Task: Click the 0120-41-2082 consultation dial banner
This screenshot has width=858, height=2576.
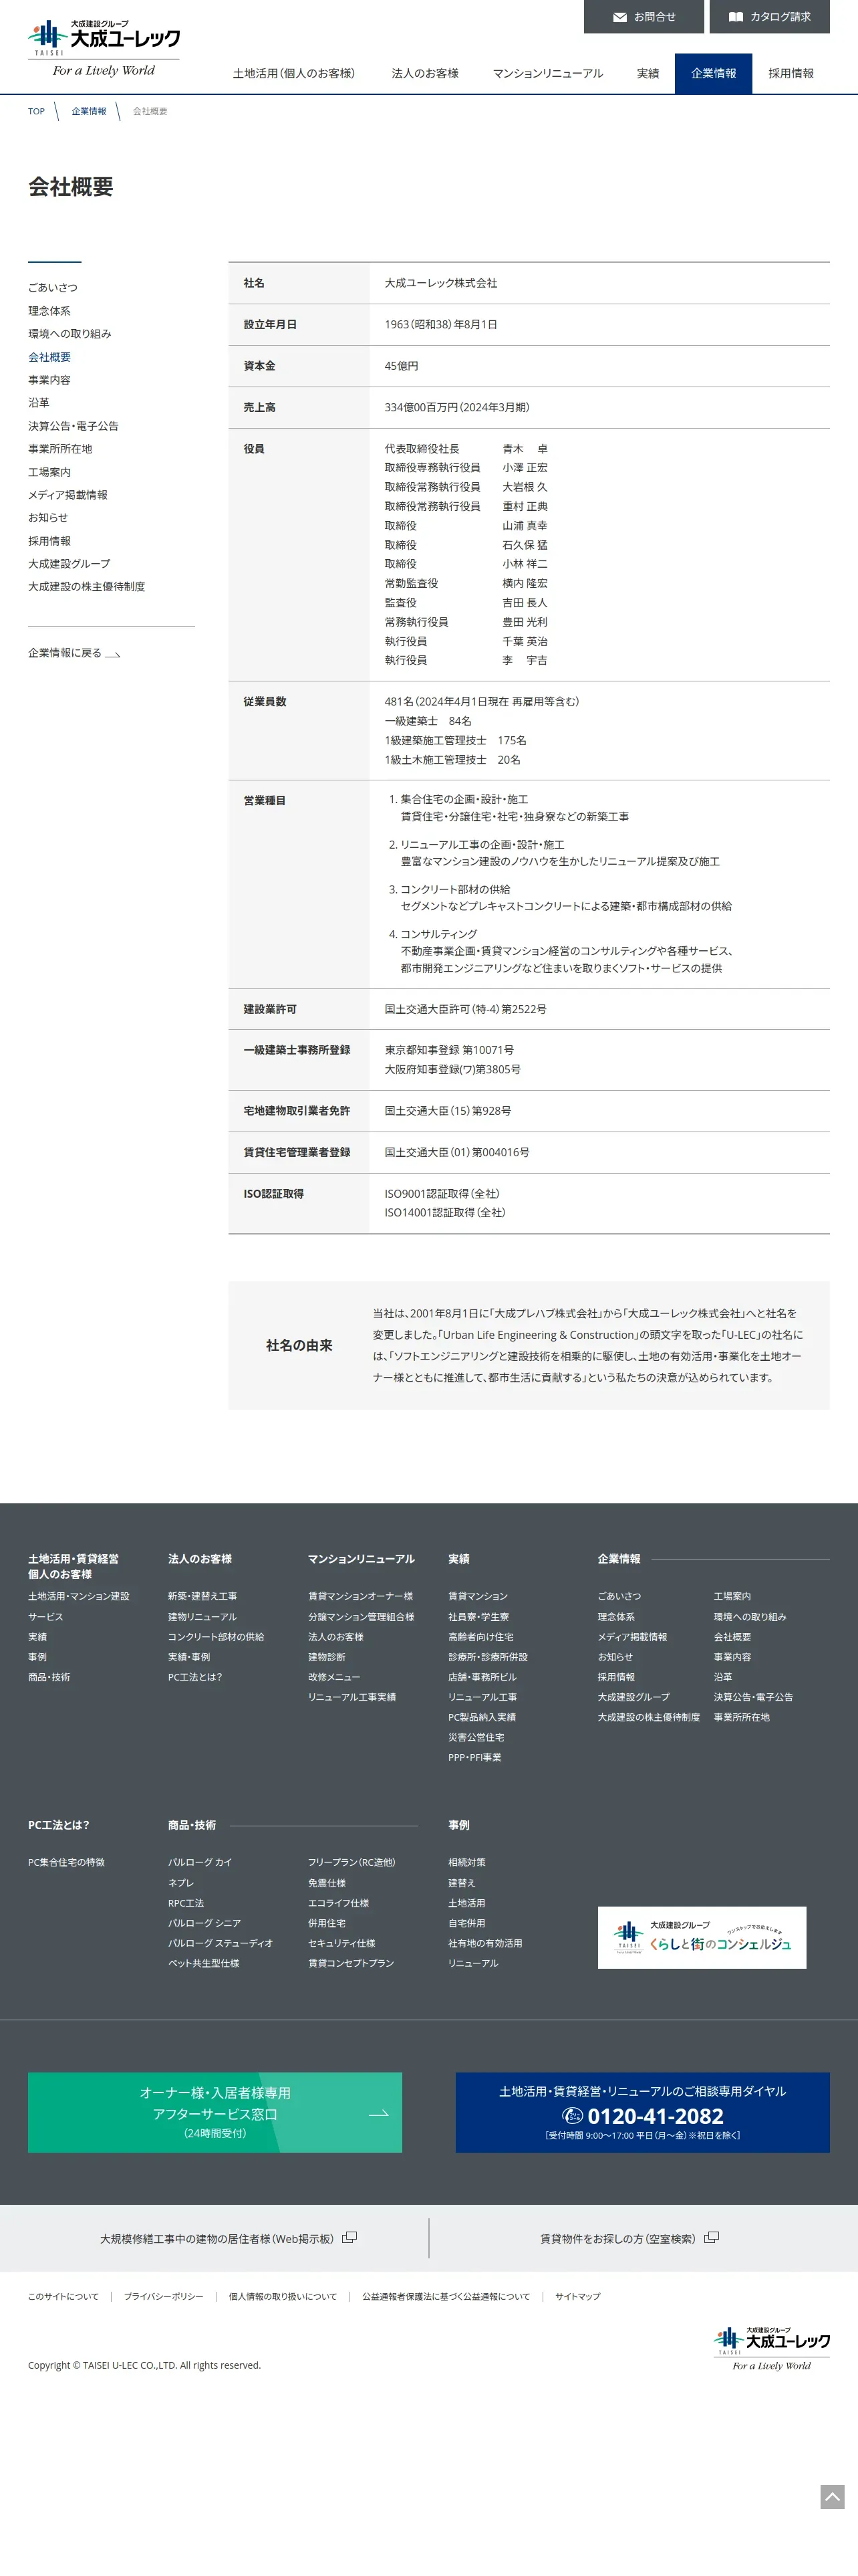Action: point(642,2112)
